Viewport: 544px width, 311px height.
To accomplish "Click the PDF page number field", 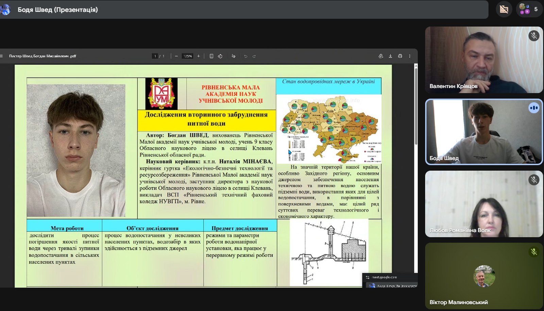I will tap(155, 56).
